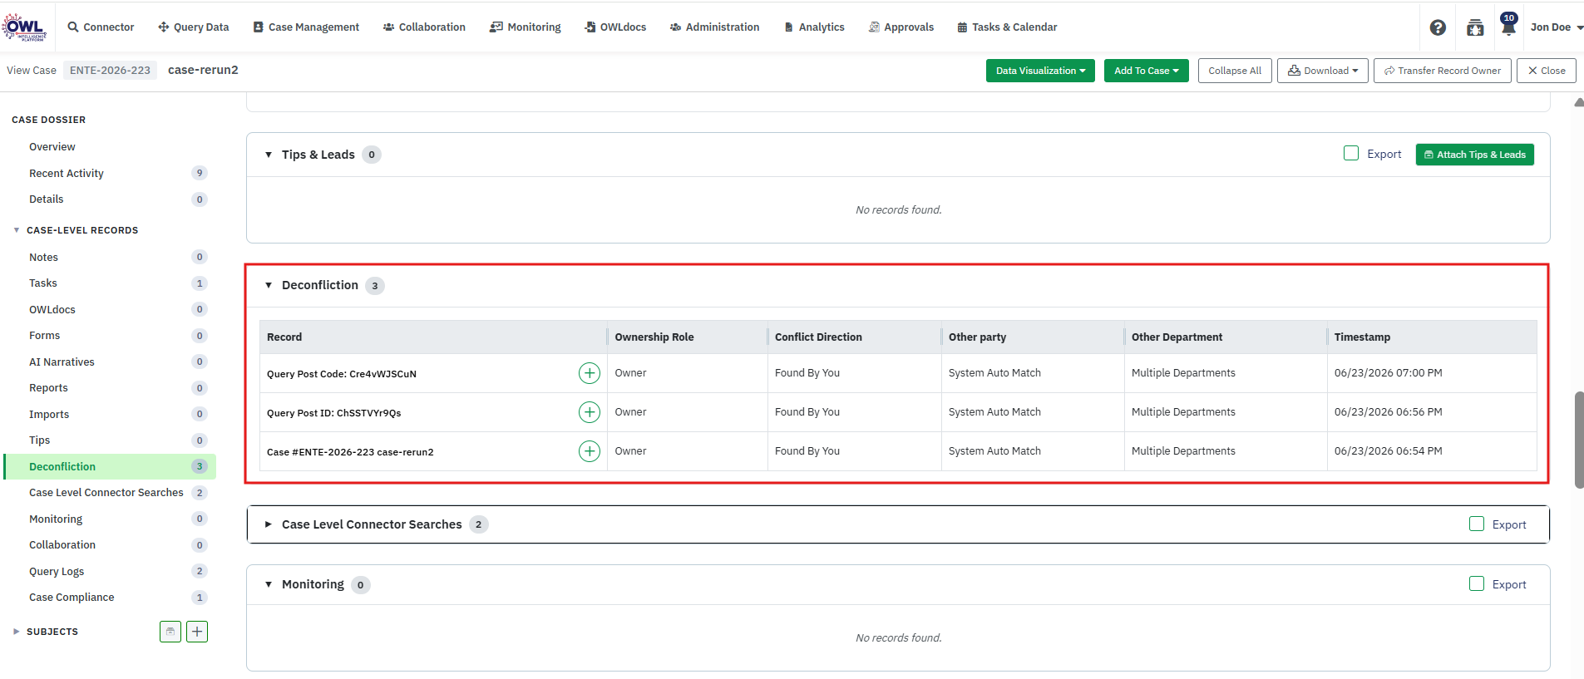
Task: Add the Case #ENTE-2026-223 case-rerun2 record
Action: point(590,451)
